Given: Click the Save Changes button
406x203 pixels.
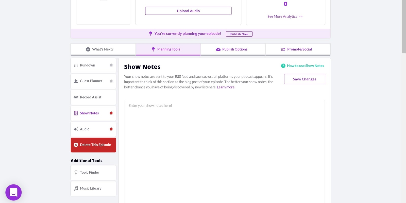Looking at the screenshot, I should click(x=304, y=79).
